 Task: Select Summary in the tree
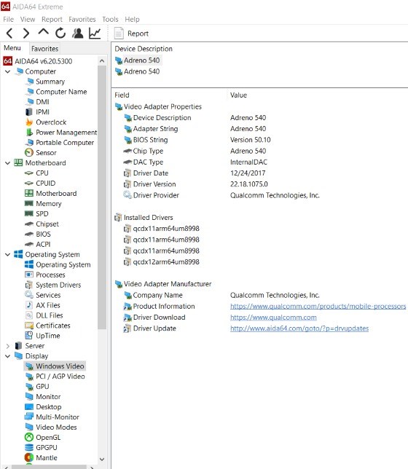tap(45, 82)
